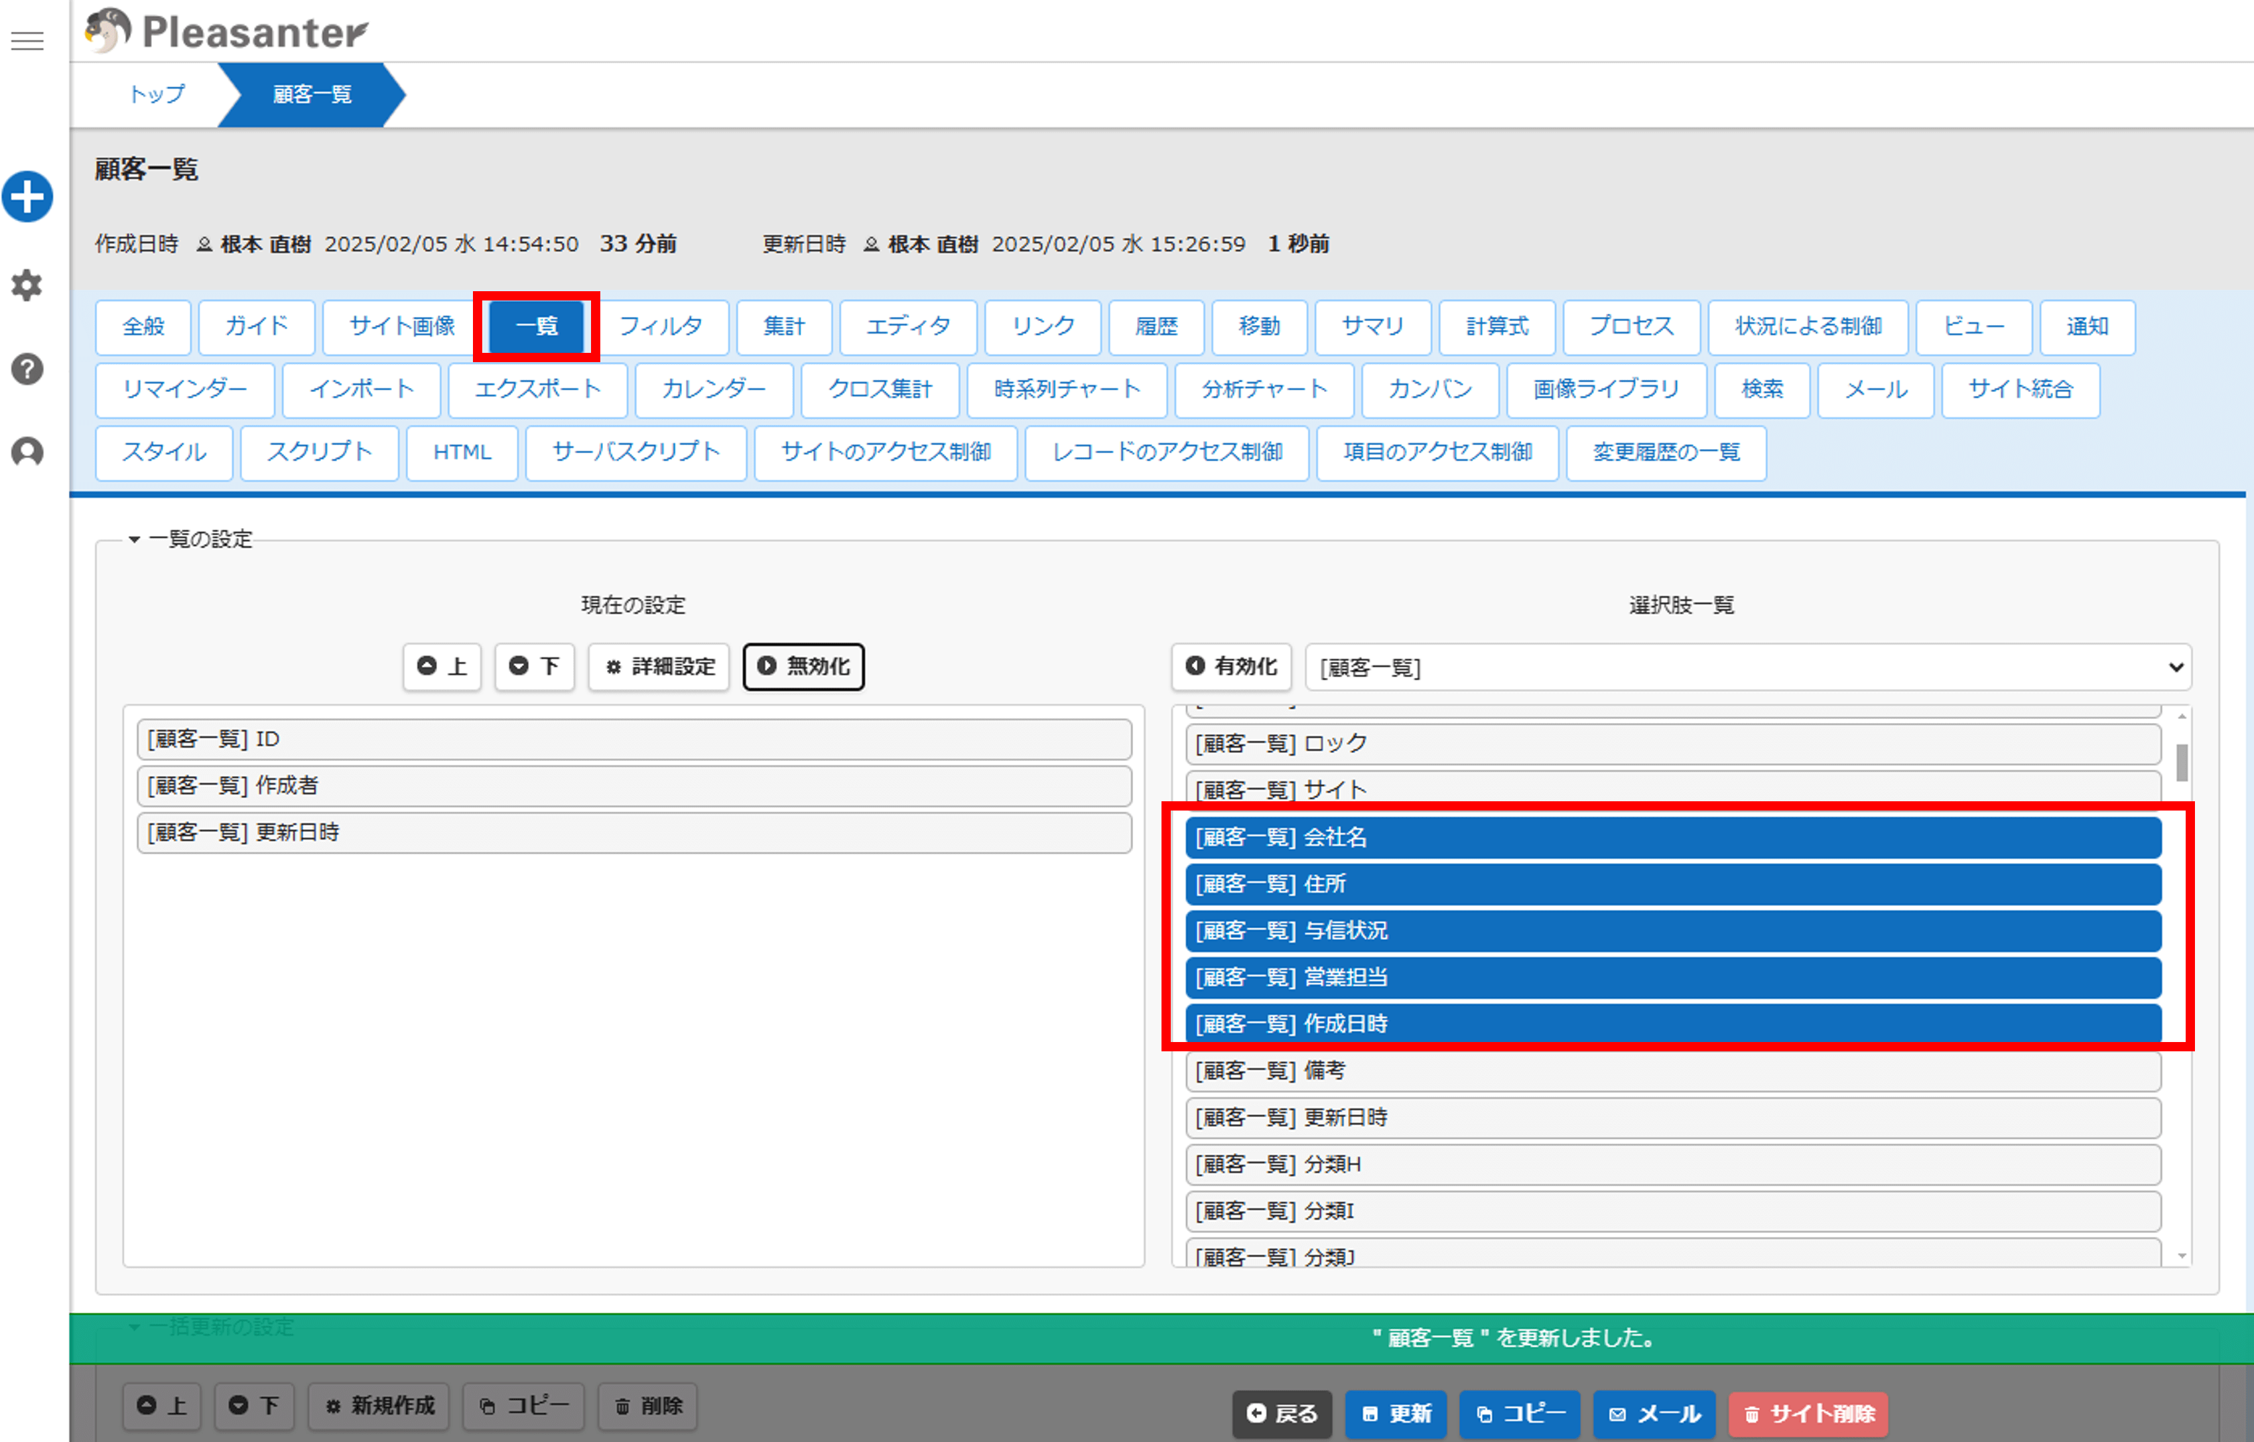Screen dimensions: 2254x1442
Task: Select the [顧客一覧] 備考 option item
Action: (x=1672, y=1071)
